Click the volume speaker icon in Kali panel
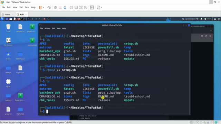The image size is (221, 124). tap(197, 19)
